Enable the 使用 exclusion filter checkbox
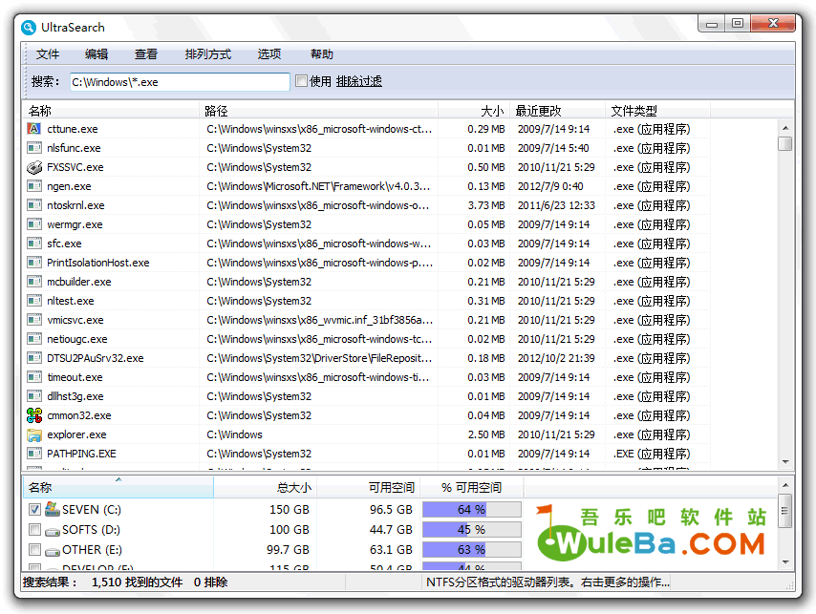The width and height of the screenshot is (816, 614). point(301,80)
